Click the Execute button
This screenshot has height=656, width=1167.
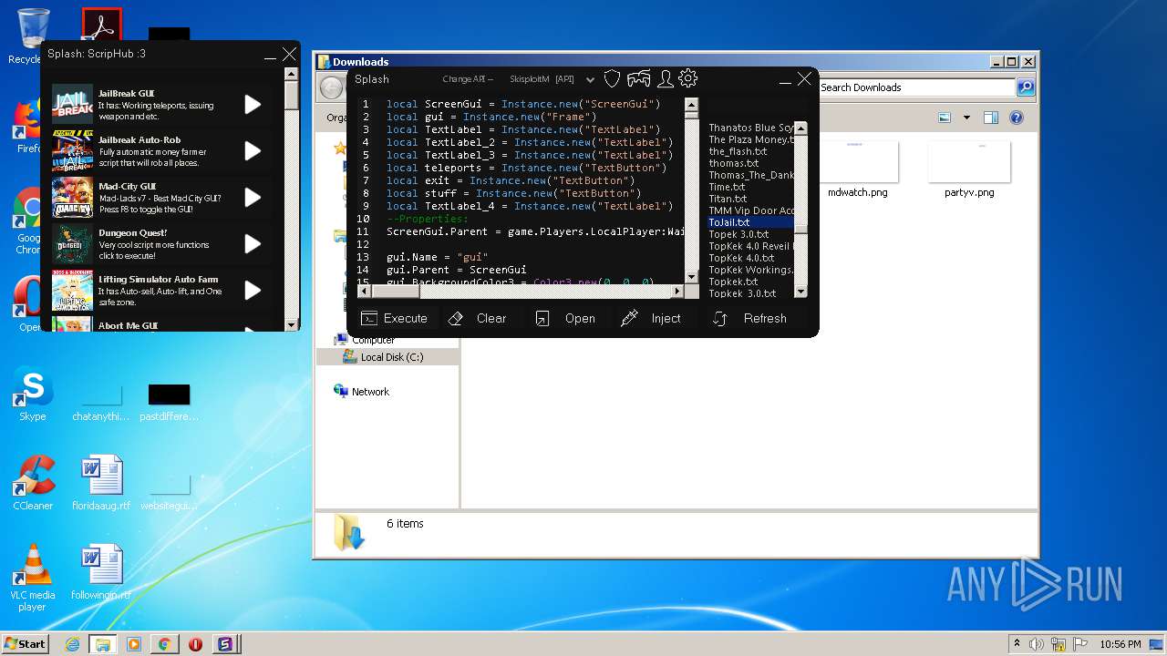[x=394, y=318]
